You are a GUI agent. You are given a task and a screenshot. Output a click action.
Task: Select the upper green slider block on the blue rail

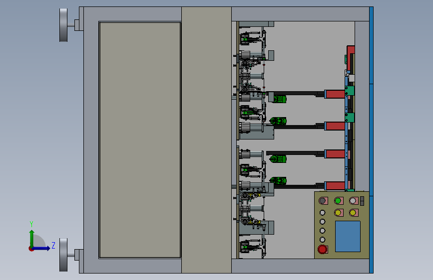[x=350, y=91]
